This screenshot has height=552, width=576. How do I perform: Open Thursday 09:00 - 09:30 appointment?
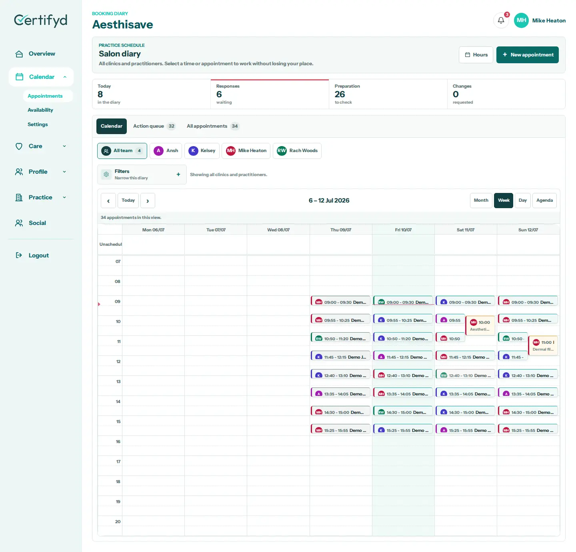[341, 301]
